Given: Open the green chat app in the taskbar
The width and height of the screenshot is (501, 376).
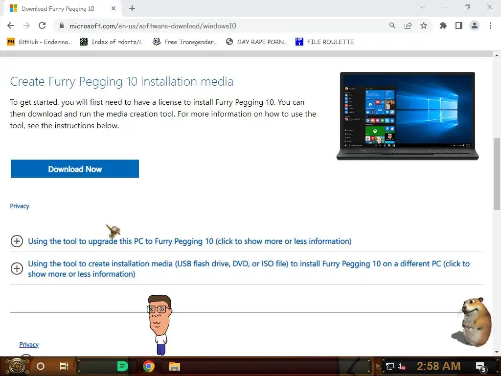Looking at the screenshot, I should [122, 366].
